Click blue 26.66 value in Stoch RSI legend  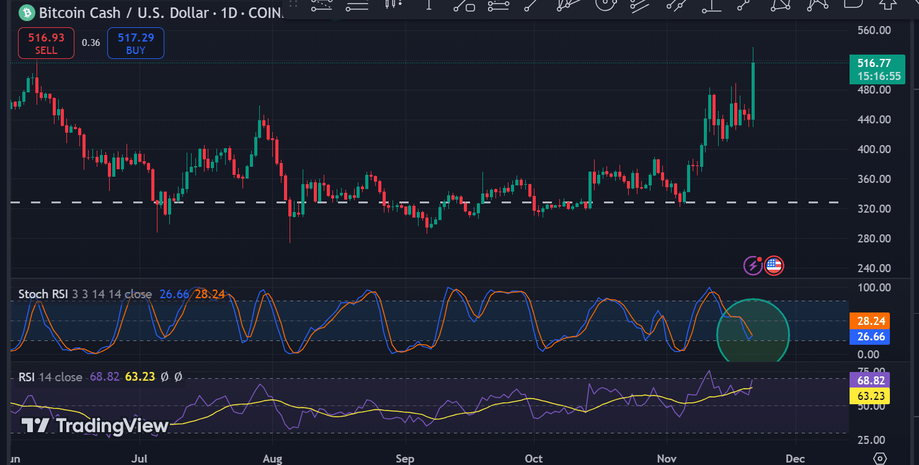(174, 294)
